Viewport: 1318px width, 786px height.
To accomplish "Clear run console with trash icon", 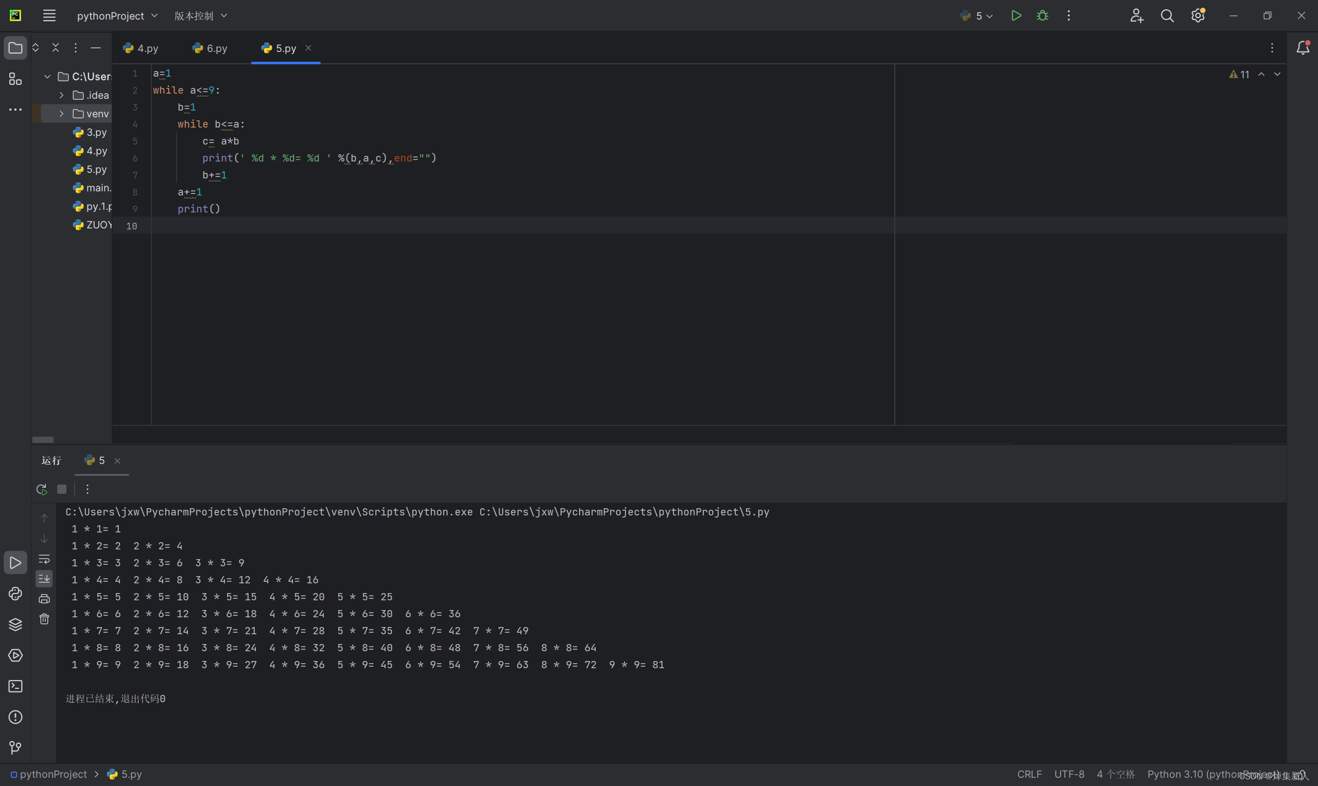I will point(44,619).
